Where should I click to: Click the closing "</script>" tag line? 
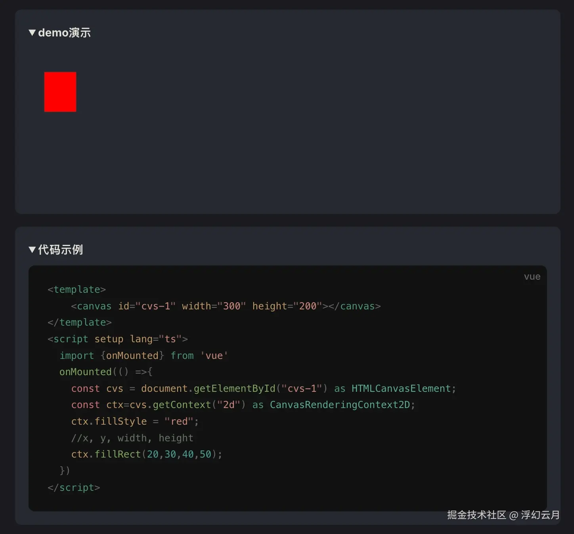[x=74, y=488]
